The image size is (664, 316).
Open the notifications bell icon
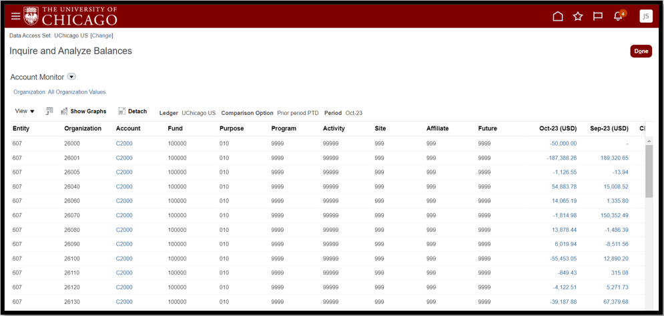coord(618,16)
